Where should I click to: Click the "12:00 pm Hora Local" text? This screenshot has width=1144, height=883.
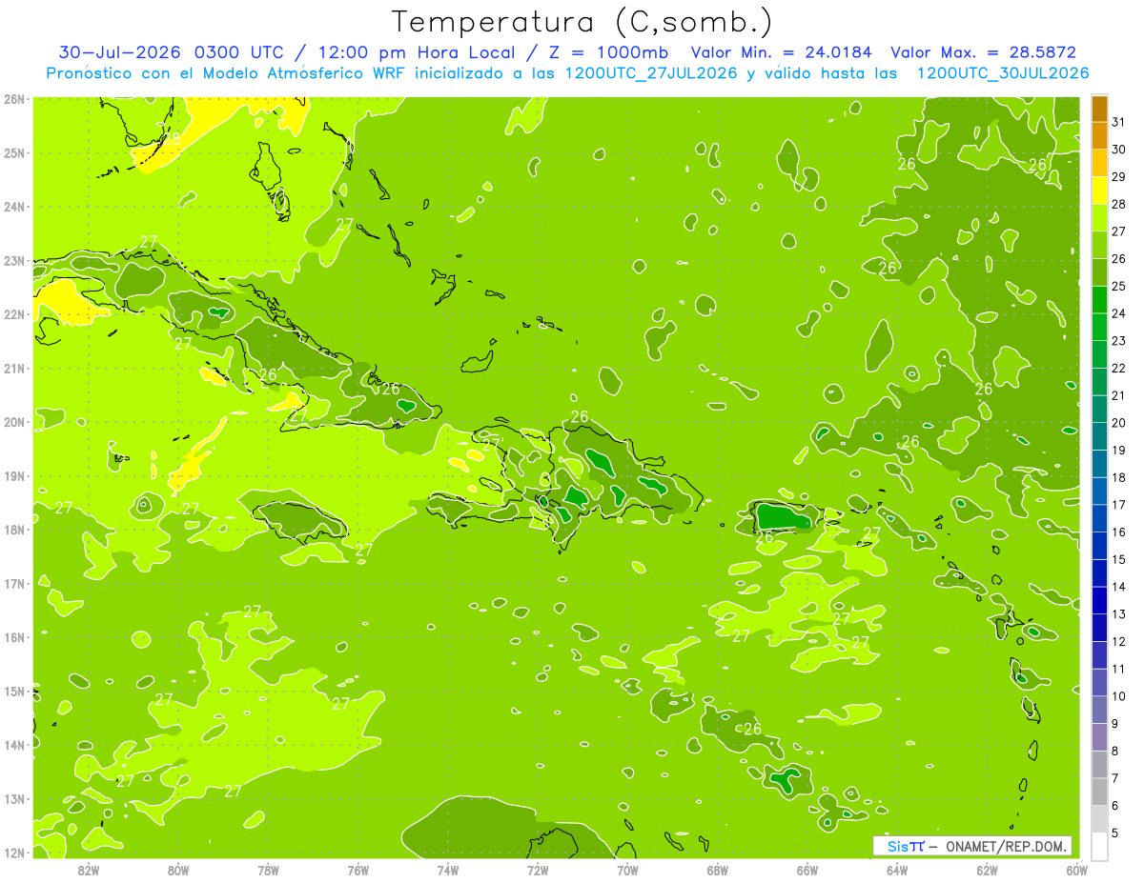(415, 52)
